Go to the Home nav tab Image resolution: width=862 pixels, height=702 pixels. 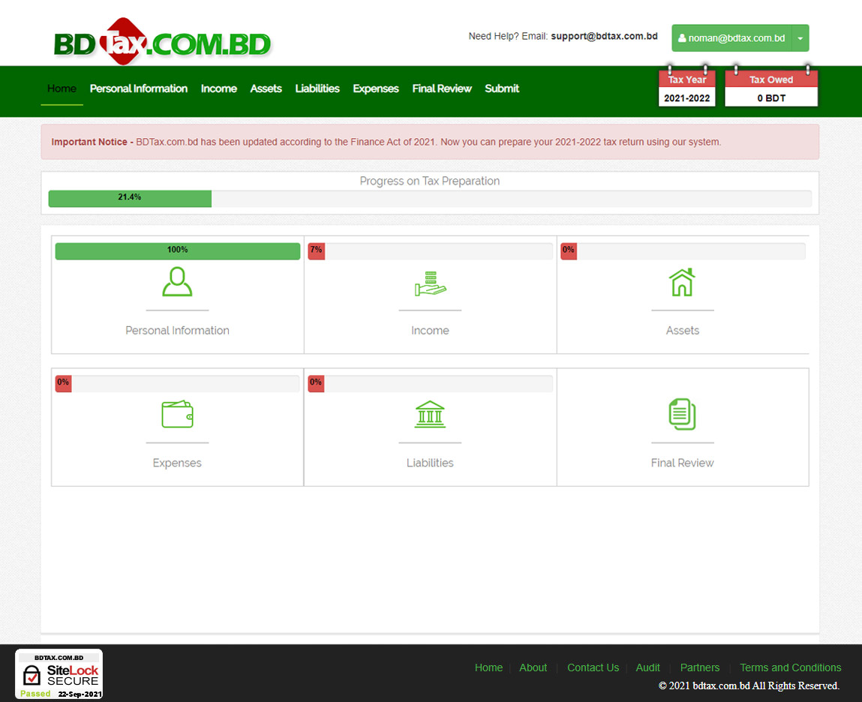62,88
